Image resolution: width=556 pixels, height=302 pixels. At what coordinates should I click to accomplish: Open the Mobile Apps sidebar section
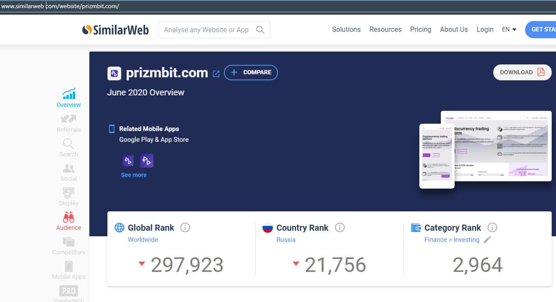tap(69, 270)
